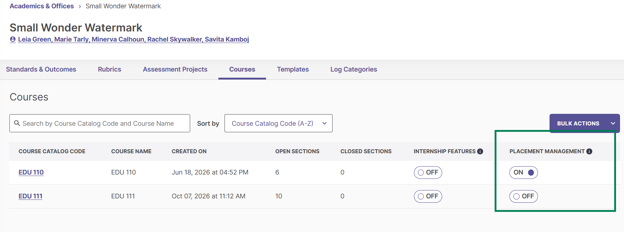Click the EDU 111 course name cell
624x232 pixels.
pos(123,196)
